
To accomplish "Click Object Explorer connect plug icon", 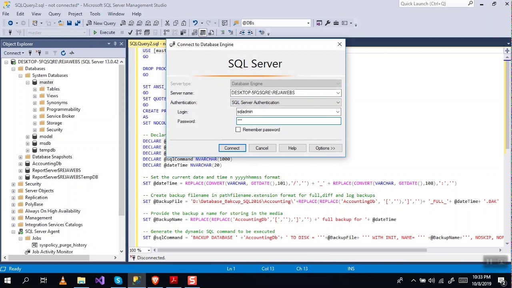I will coord(30,53).
